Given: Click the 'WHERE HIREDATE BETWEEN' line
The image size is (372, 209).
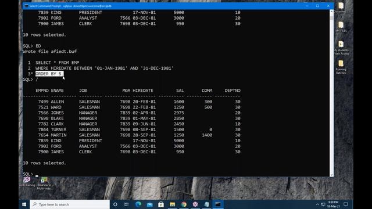Looking at the screenshot, I should (x=105, y=69).
